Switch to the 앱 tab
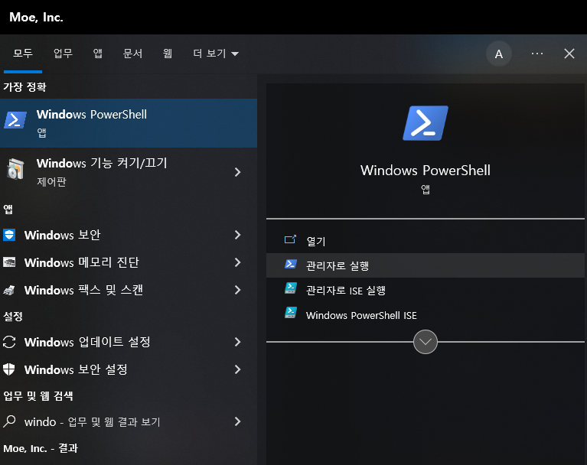587x465 pixels. click(98, 54)
